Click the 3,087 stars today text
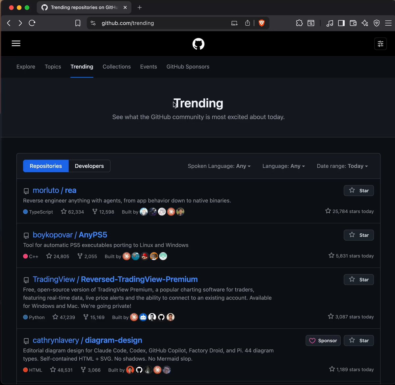This screenshot has width=395, height=385. pos(351,316)
